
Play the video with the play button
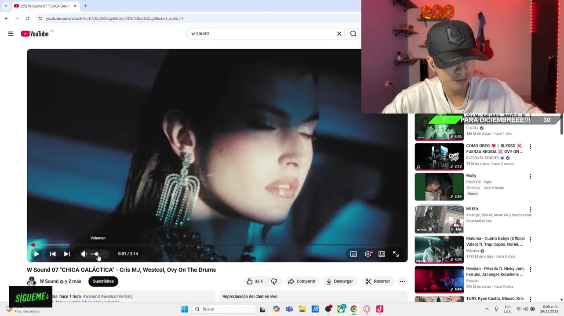click(36, 254)
